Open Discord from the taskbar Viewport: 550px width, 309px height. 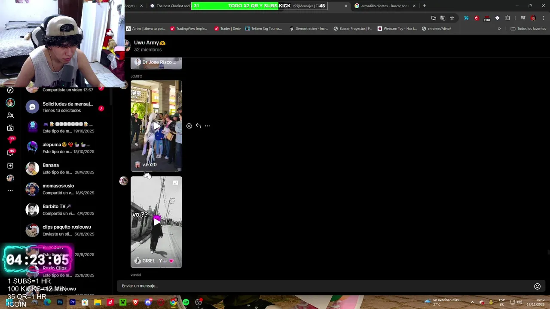[148, 303]
